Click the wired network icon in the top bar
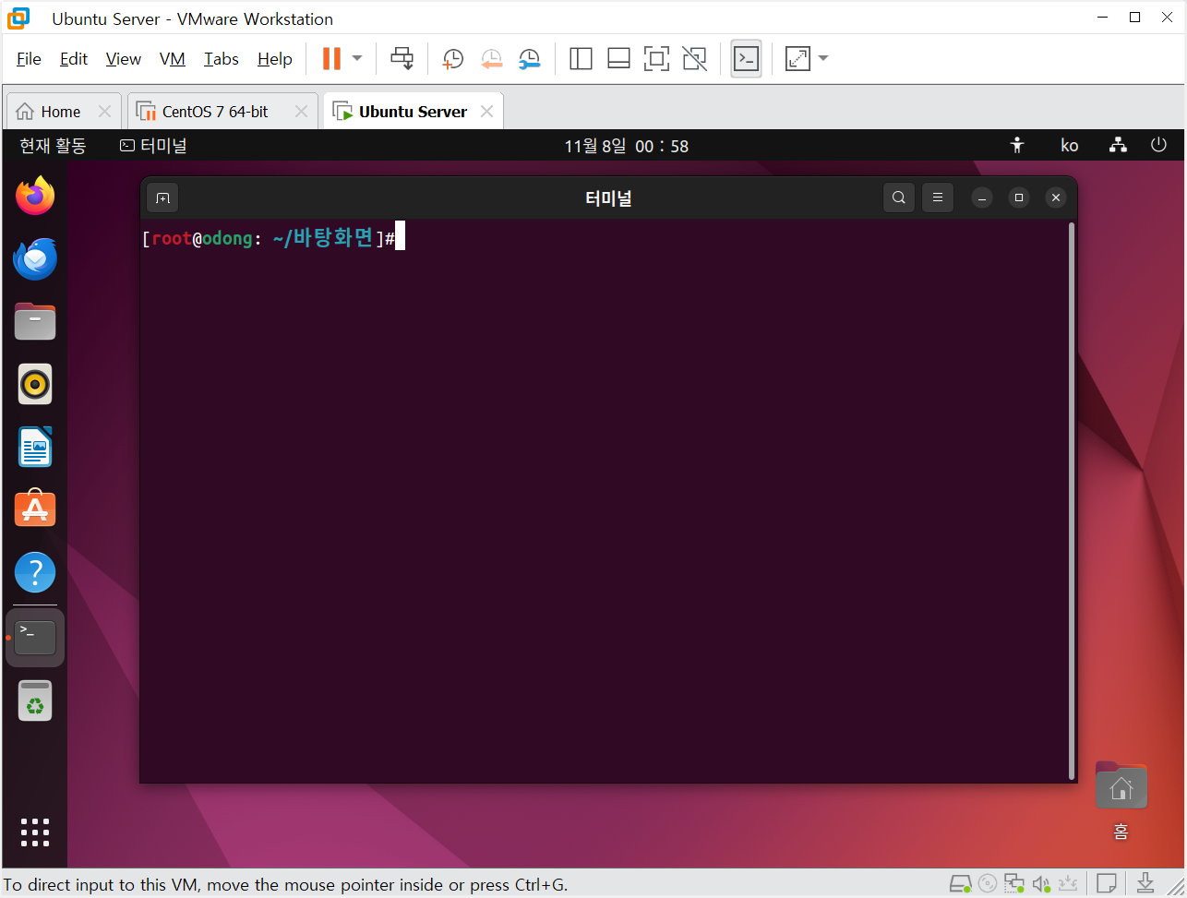Viewport: 1187px width, 898px height. 1118,145
